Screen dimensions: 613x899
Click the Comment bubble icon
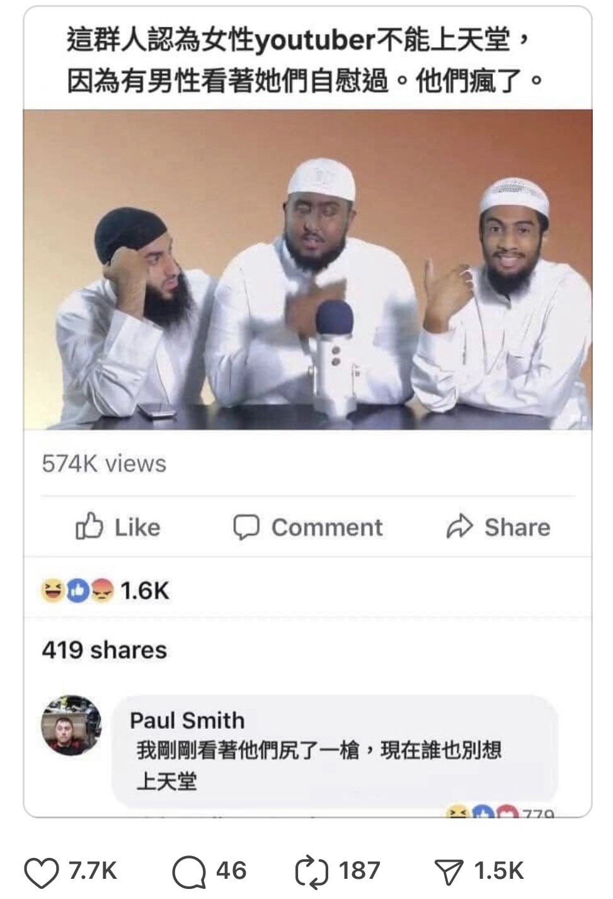pyautogui.click(x=246, y=528)
